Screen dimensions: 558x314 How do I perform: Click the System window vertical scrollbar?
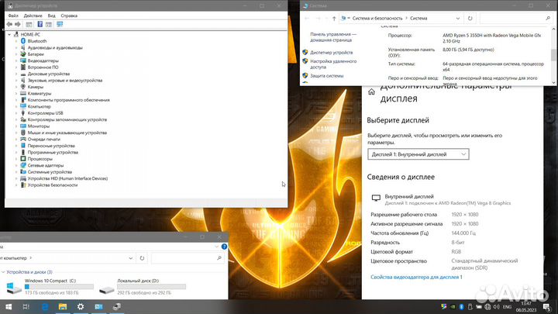coord(553,55)
